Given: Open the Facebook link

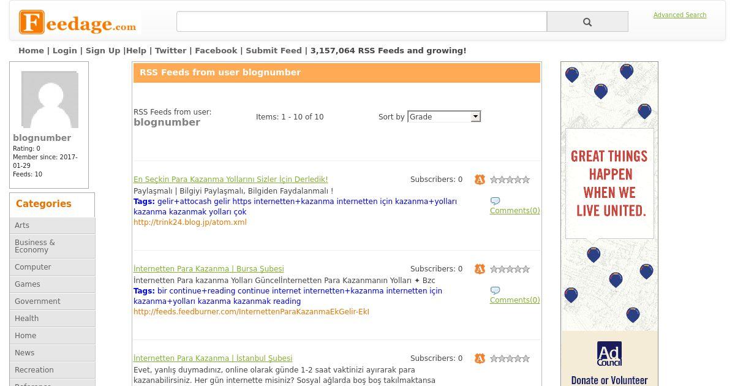Looking at the screenshot, I should click(x=216, y=51).
